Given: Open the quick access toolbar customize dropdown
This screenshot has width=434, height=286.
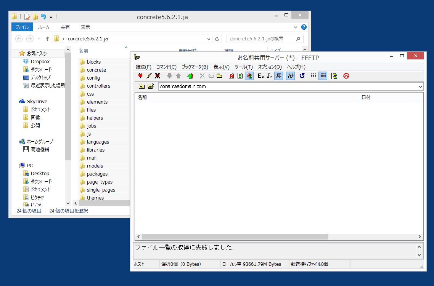Looking at the screenshot, I should (x=51, y=17).
